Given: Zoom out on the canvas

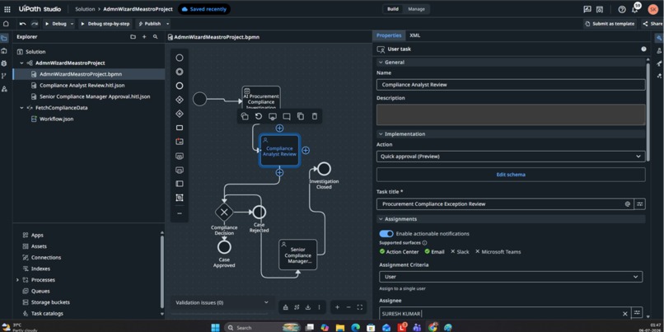Looking at the screenshot, I should click(348, 307).
